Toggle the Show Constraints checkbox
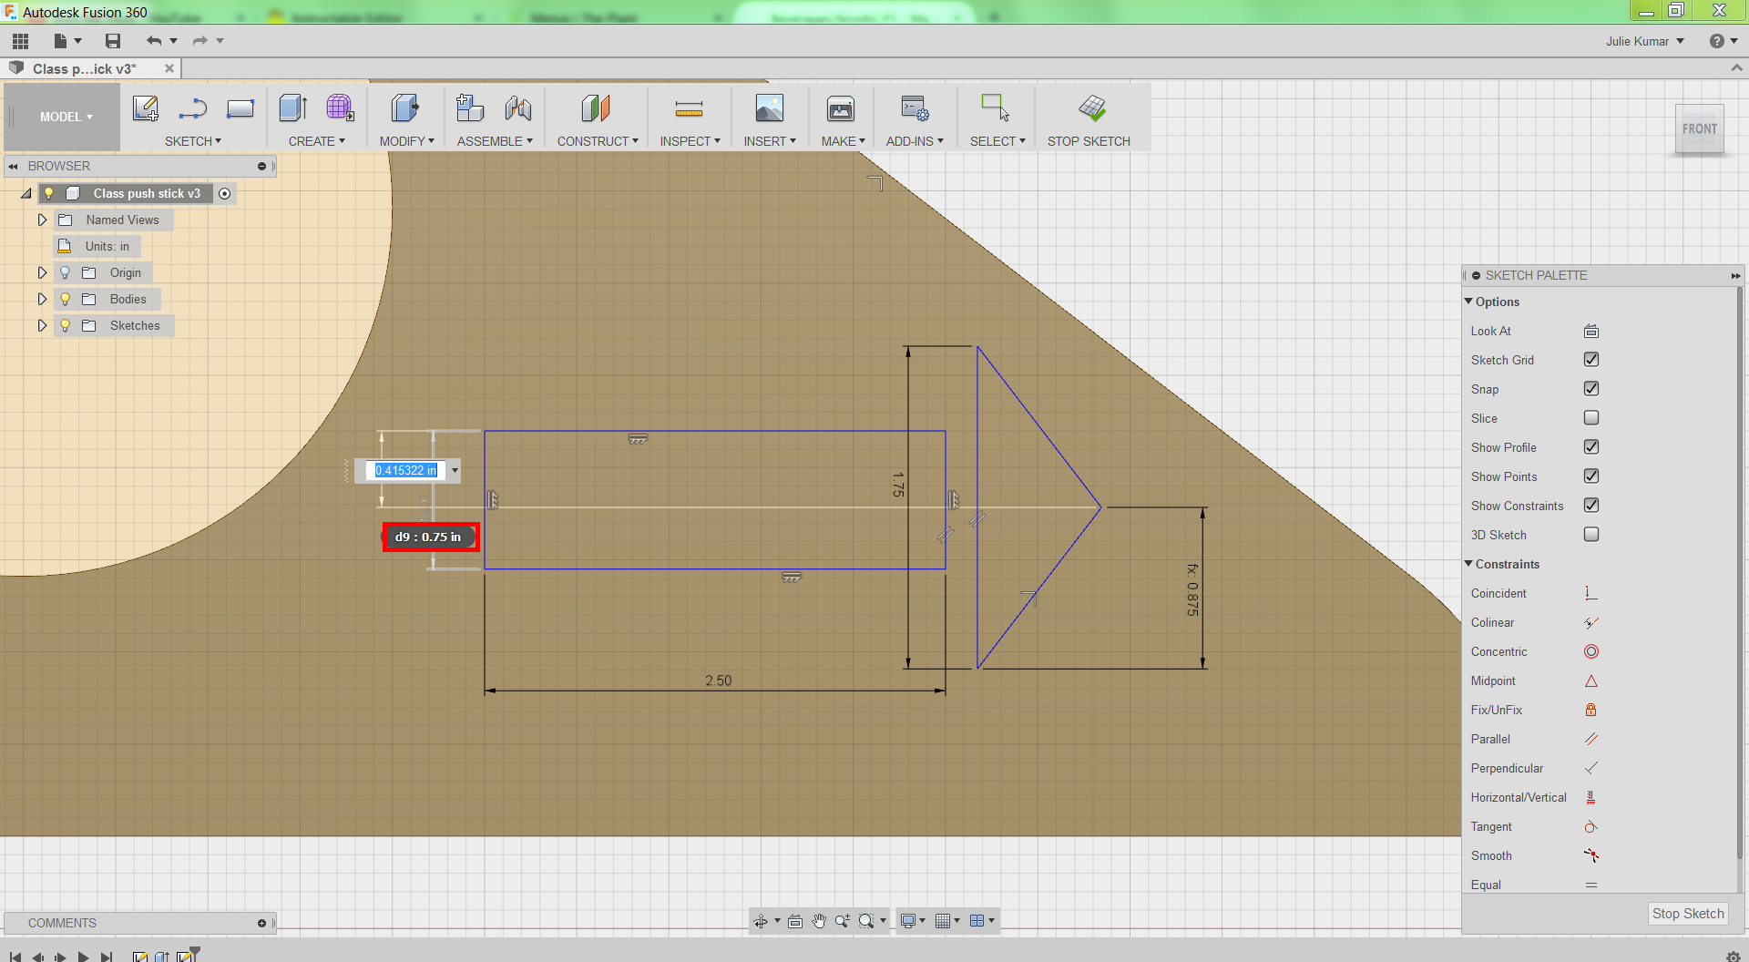 click(1591, 506)
